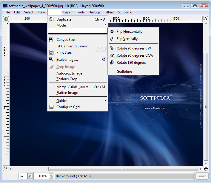Click the Rotate 90 degrees CW icon
The height and width of the screenshot is (183, 211).
tap(112, 48)
